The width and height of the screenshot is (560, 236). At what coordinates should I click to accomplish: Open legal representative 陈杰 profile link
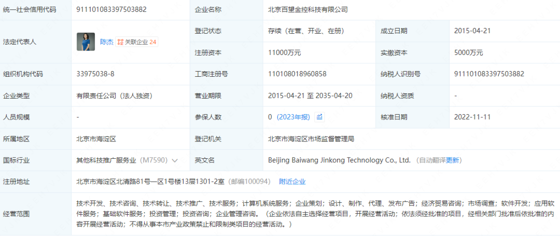pyautogui.click(x=106, y=42)
